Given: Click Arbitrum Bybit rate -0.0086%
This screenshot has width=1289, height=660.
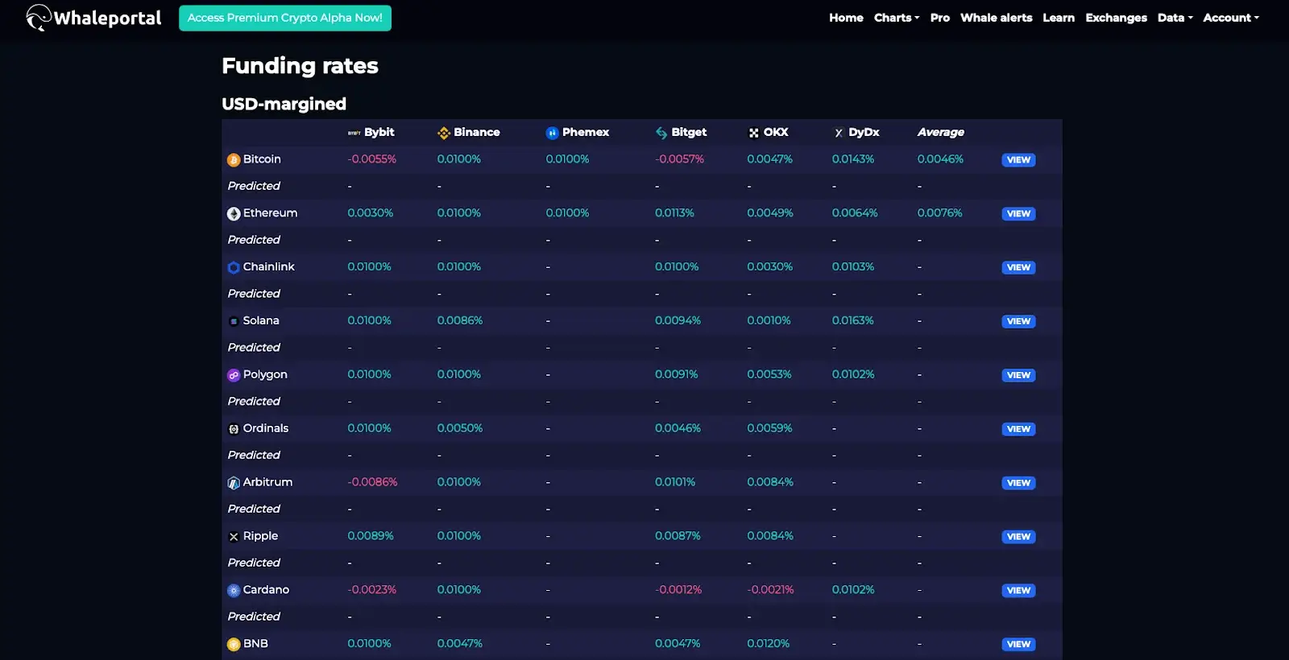Looking at the screenshot, I should pyautogui.click(x=372, y=482).
